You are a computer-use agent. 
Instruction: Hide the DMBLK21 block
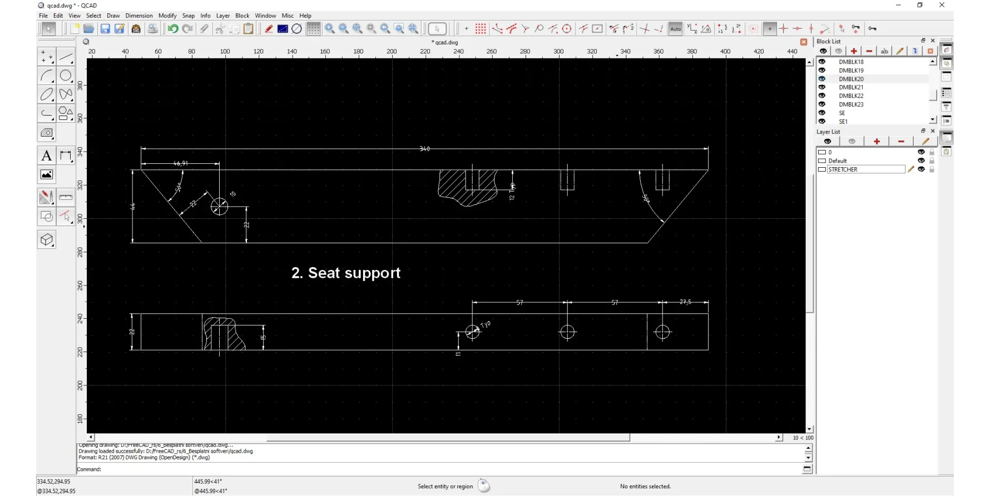pos(822,87)
